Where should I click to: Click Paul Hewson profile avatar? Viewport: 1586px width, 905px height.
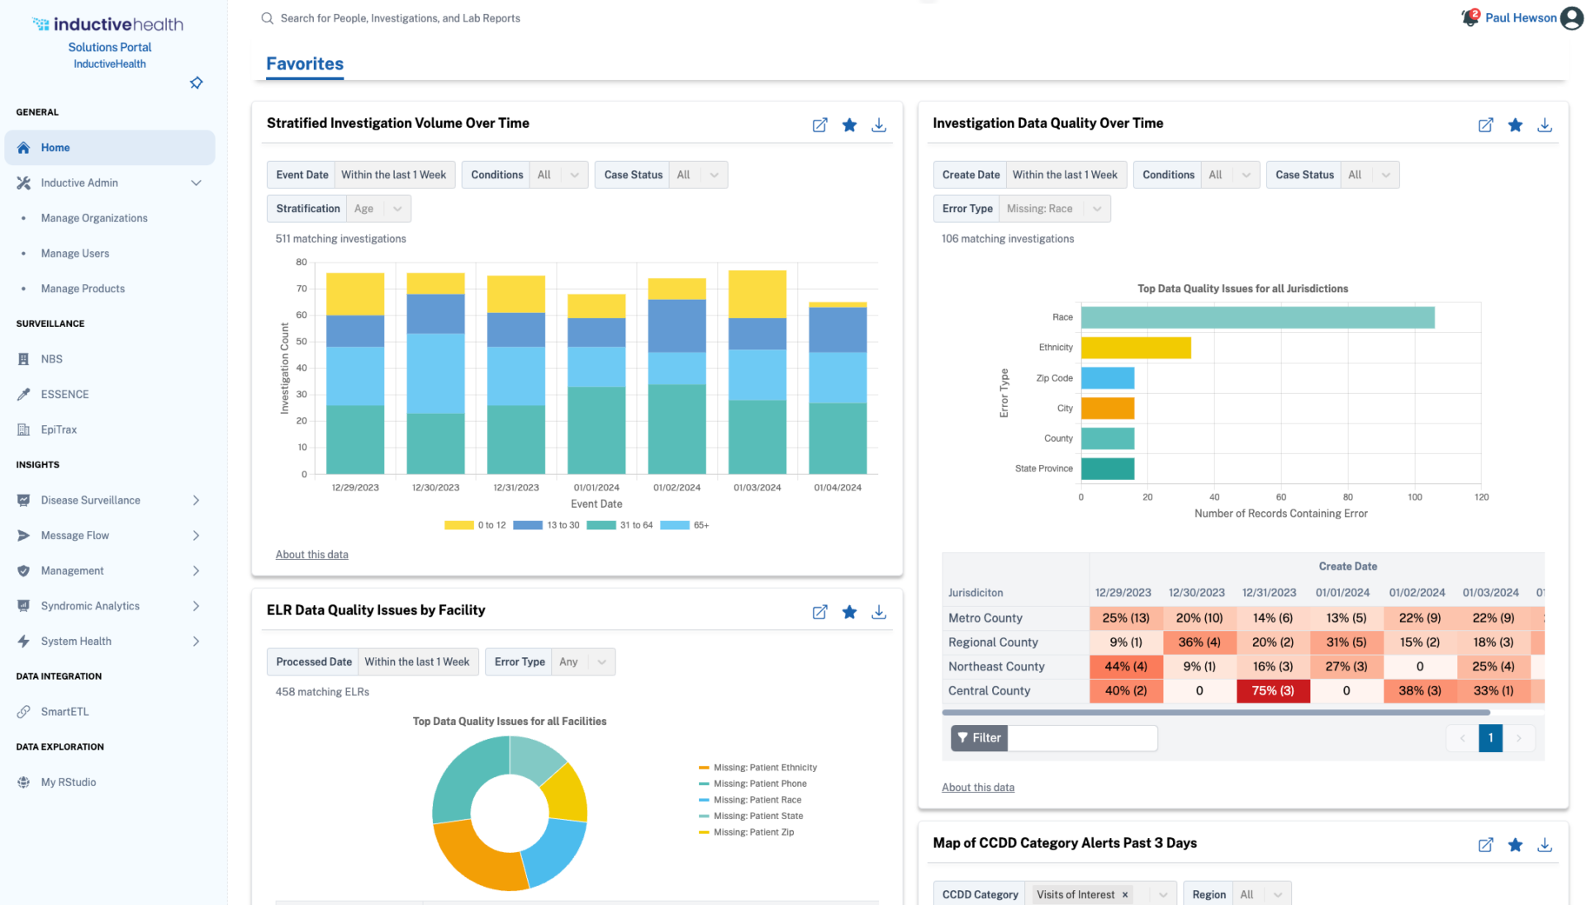coord(1571,18)
